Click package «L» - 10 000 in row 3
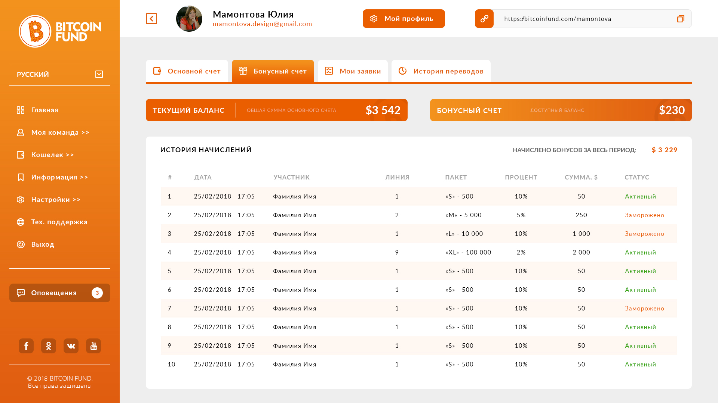 coord(464,234)
